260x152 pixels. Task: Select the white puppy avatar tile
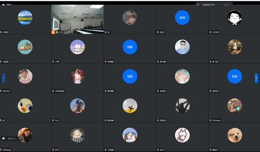(235, 135)
